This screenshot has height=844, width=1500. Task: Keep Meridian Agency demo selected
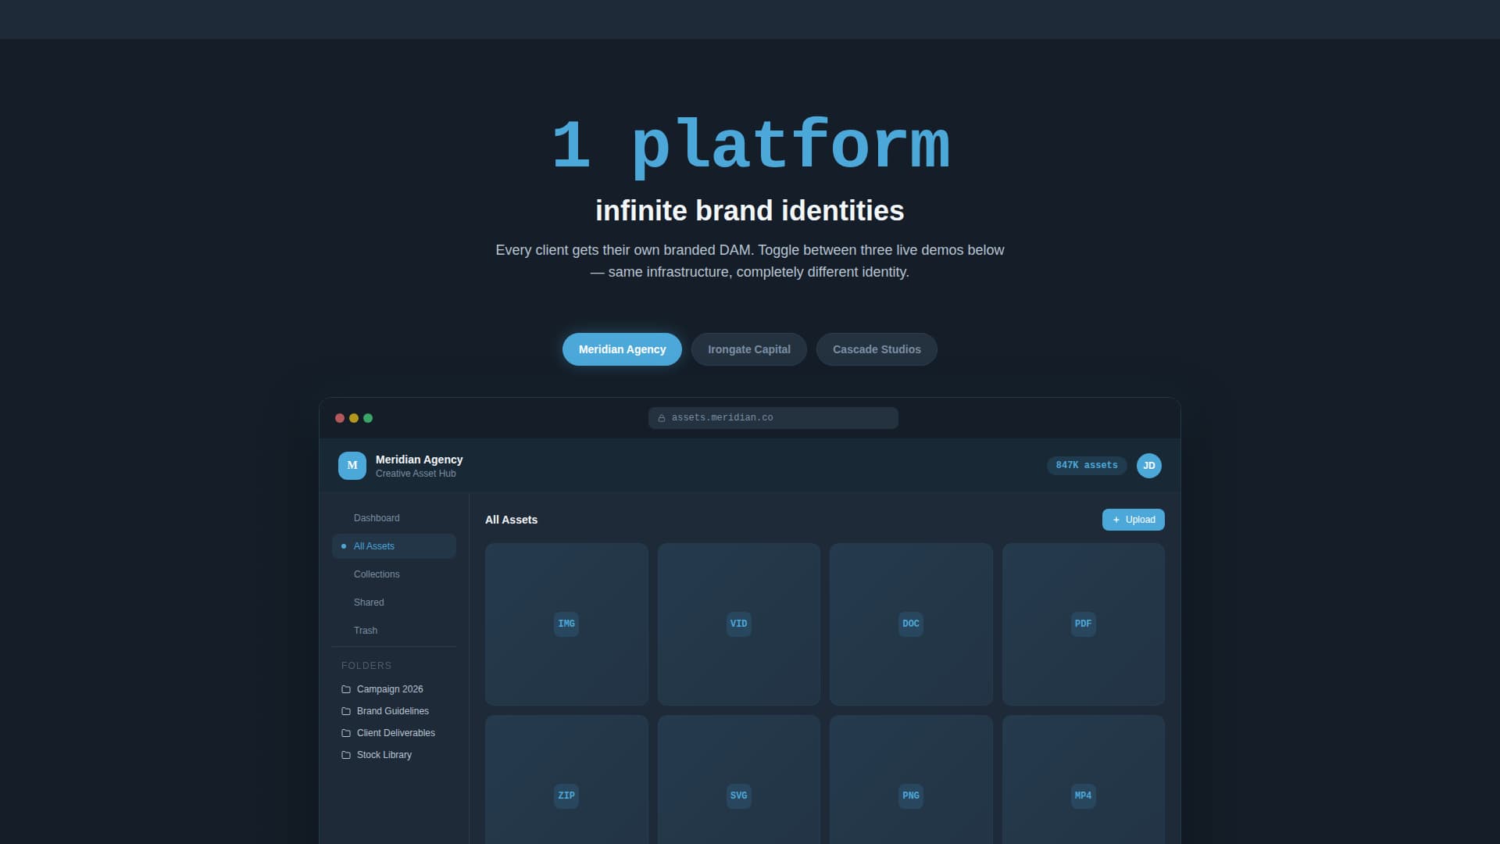coord(621,349)
